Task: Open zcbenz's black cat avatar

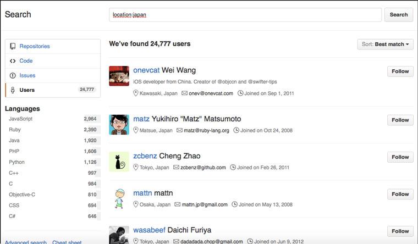Action: pos(119,162)
